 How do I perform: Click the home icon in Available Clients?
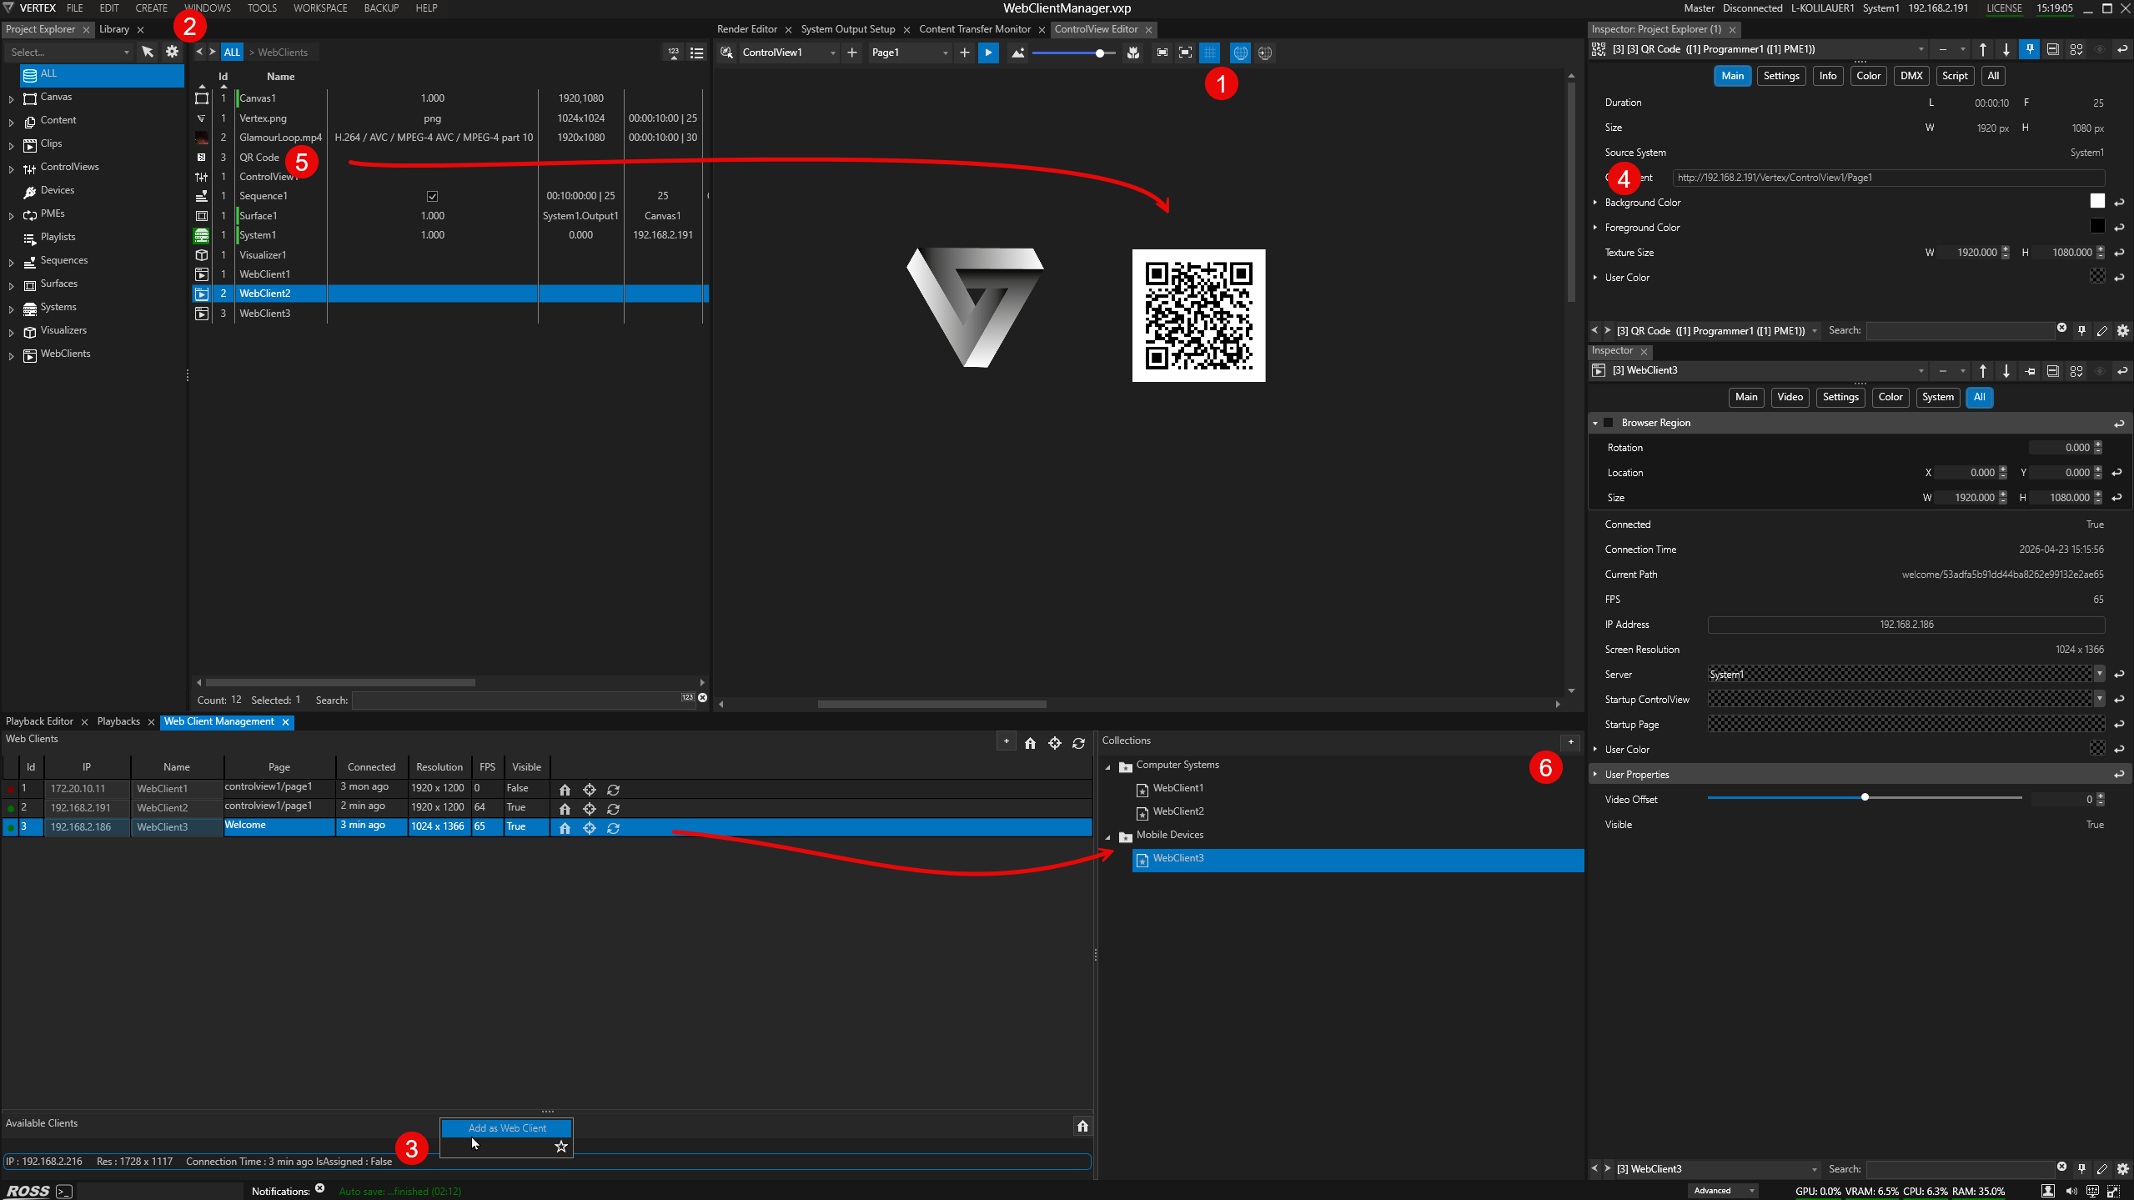tap(1082, 1126)
